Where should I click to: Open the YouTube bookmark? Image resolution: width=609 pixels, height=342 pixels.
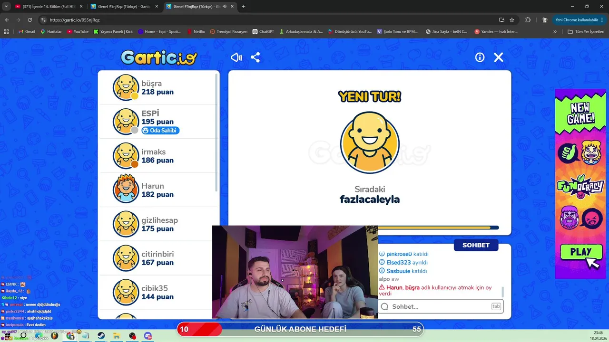tap(78, 32)
